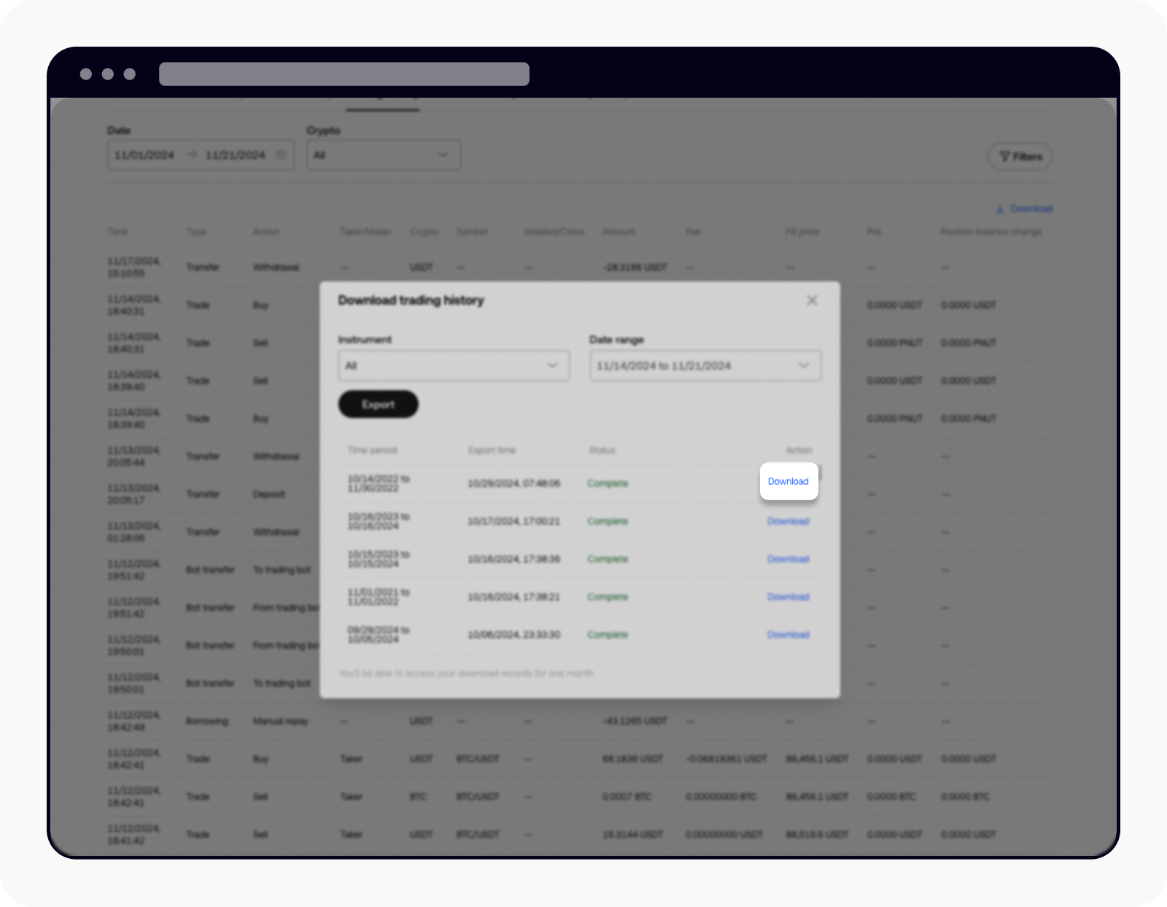
Task: Click the Complete status for the 07:48:06 export
Action: click(608, 483)
